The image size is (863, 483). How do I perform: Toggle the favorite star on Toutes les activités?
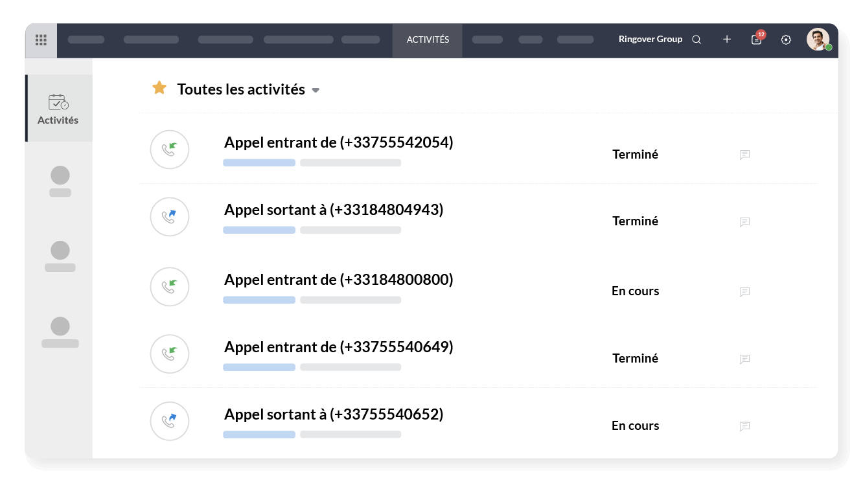point(159,87)
